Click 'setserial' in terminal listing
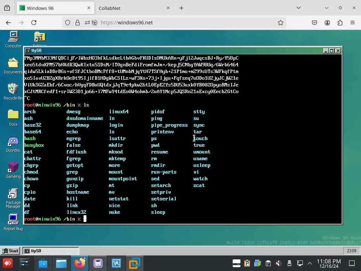The height and width of the screenshot is (271, 361). 164,199
